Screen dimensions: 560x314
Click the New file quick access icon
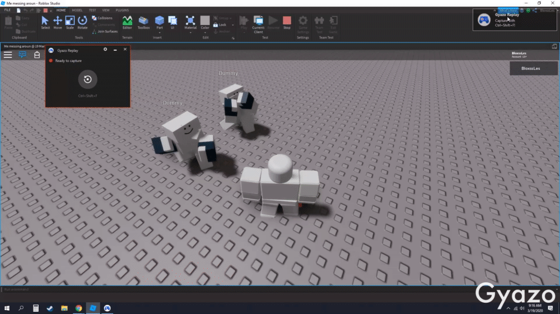[18, 11]
